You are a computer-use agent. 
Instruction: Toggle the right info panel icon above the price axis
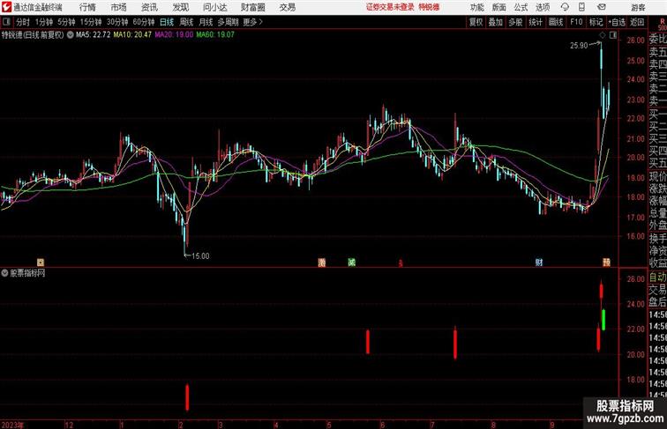tap(613, 35)
